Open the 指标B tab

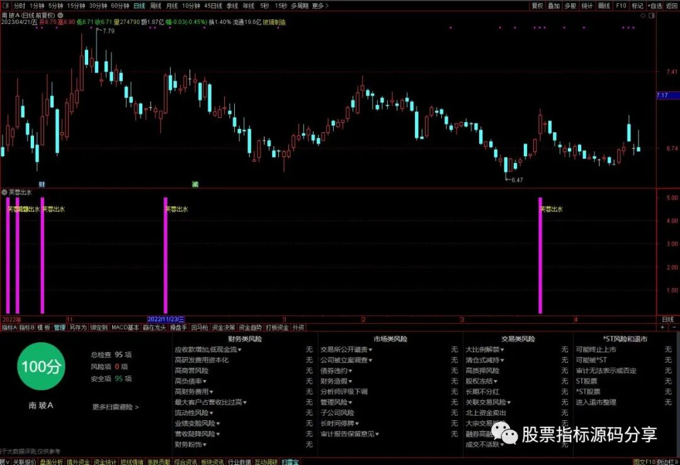26,328
